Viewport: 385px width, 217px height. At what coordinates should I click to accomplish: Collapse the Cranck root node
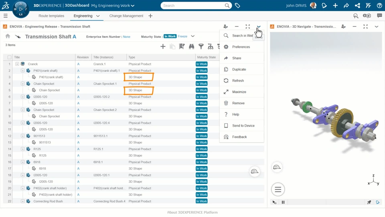tap(17, 64)
